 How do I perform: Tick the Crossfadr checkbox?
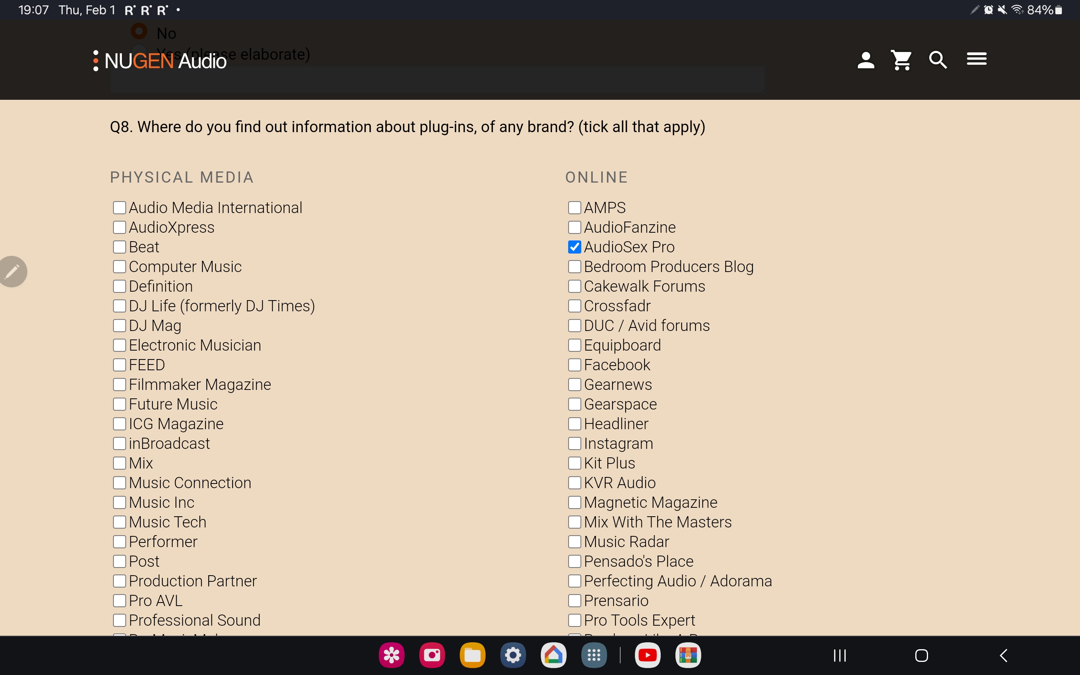575,306
